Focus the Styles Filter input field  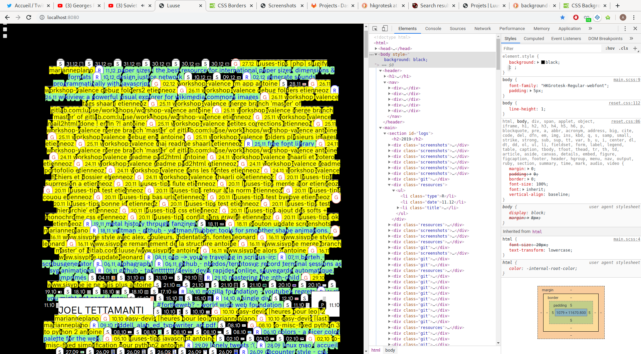pos(551,49)
